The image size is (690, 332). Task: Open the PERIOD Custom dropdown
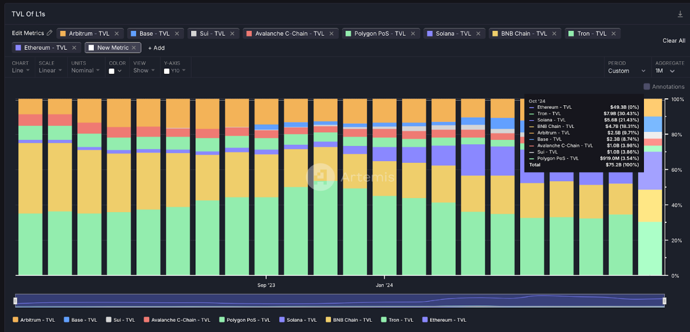[x=627, y=70]
